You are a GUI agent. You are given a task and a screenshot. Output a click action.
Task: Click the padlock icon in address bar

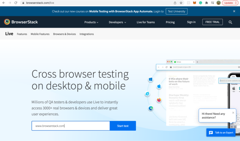point(23,3)
